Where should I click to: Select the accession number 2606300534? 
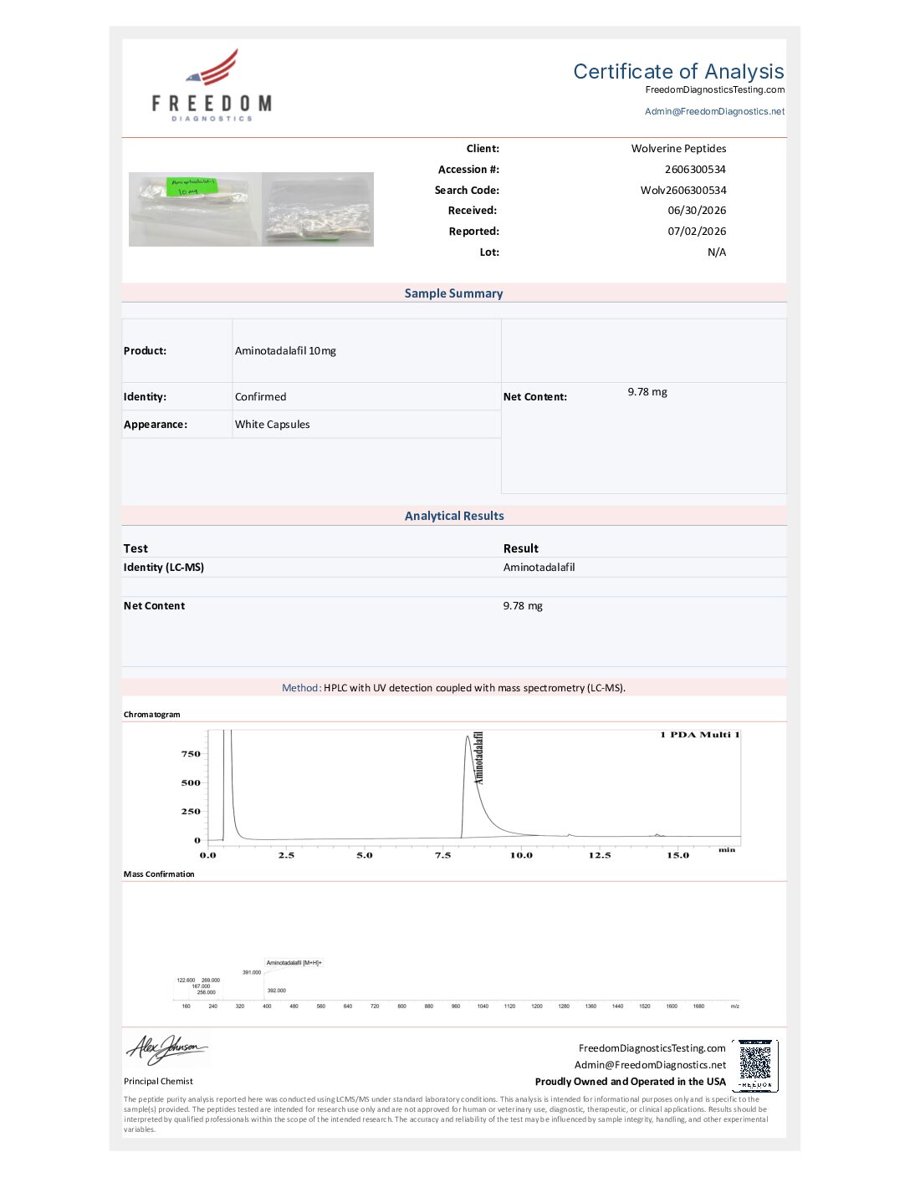pos(695,169)
